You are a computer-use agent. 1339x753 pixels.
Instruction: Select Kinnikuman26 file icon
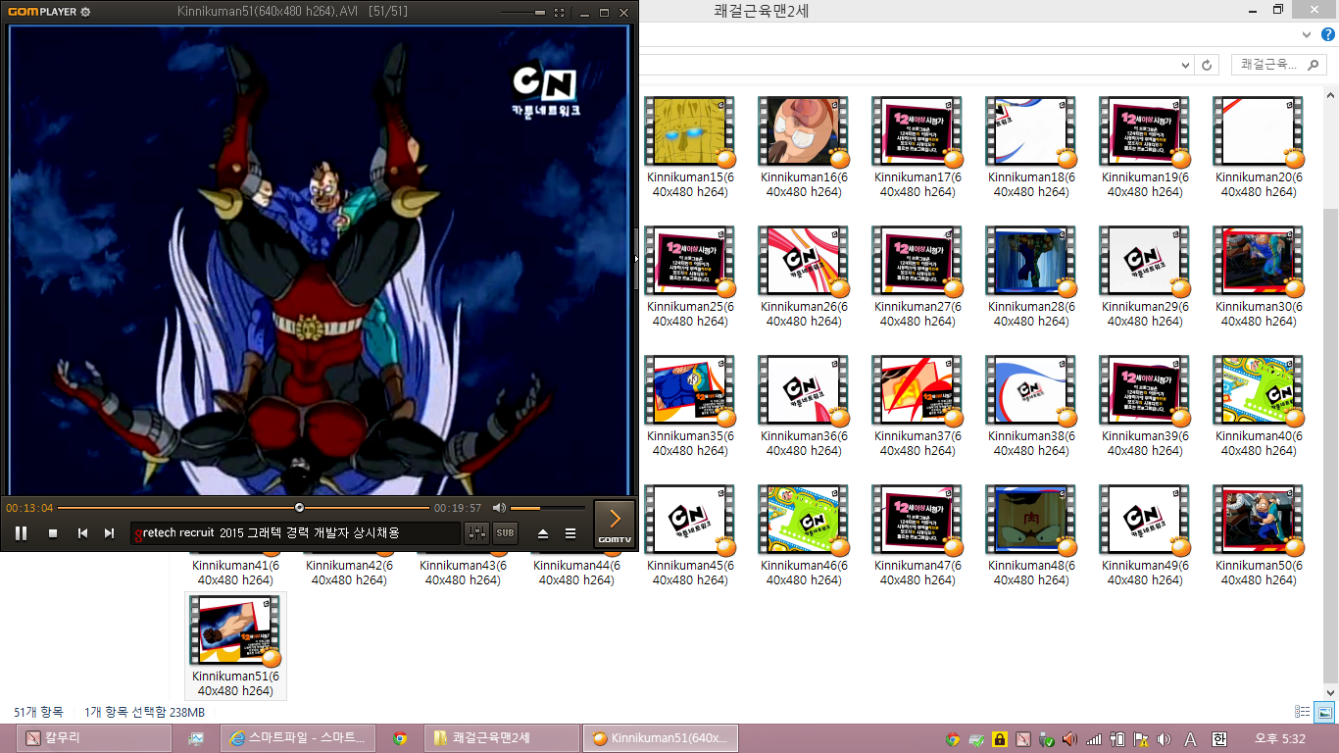coord(802,261)
